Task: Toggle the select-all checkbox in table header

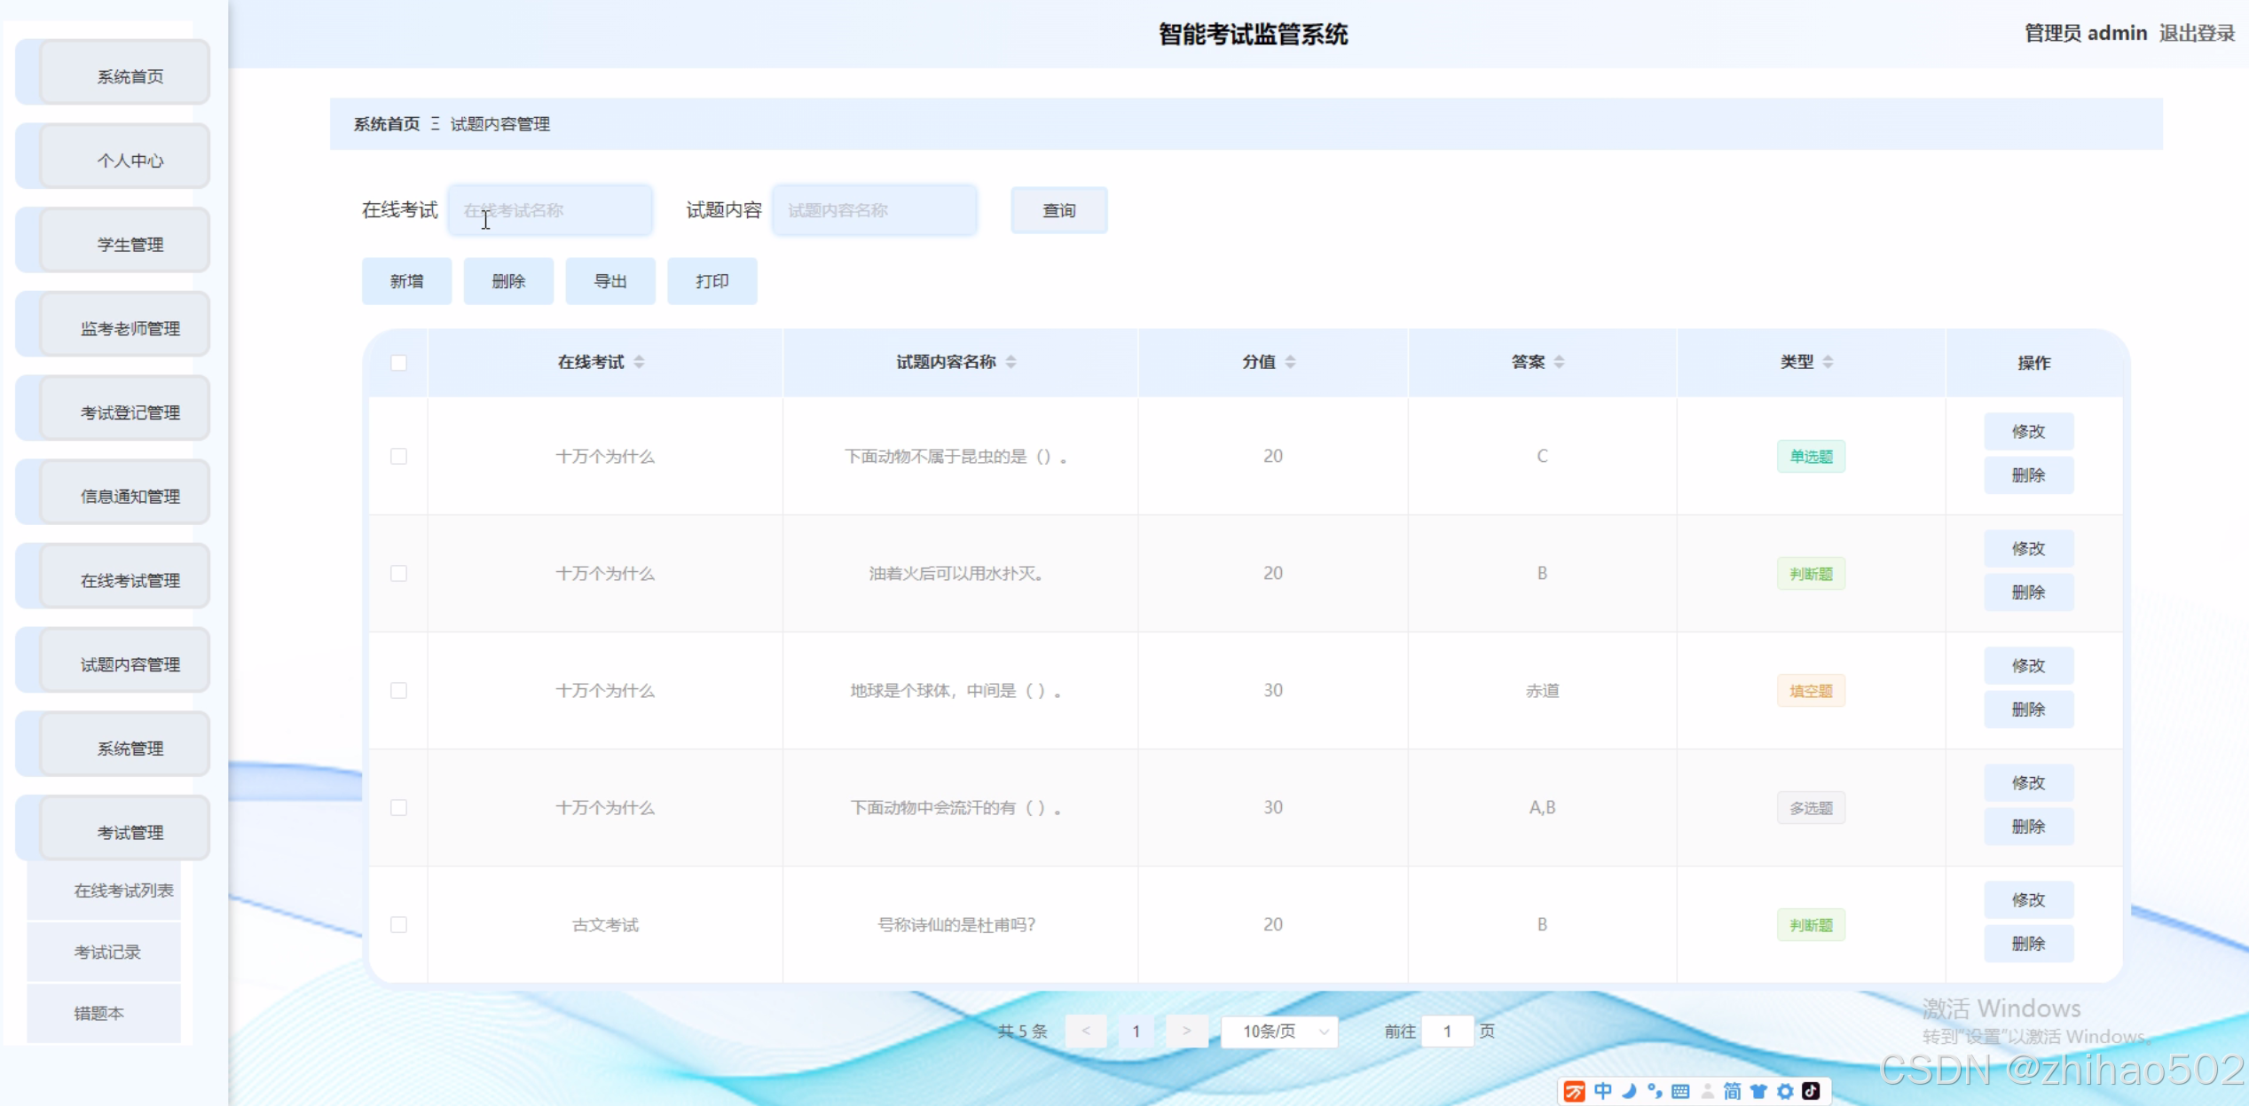Action: click(398, 363)
